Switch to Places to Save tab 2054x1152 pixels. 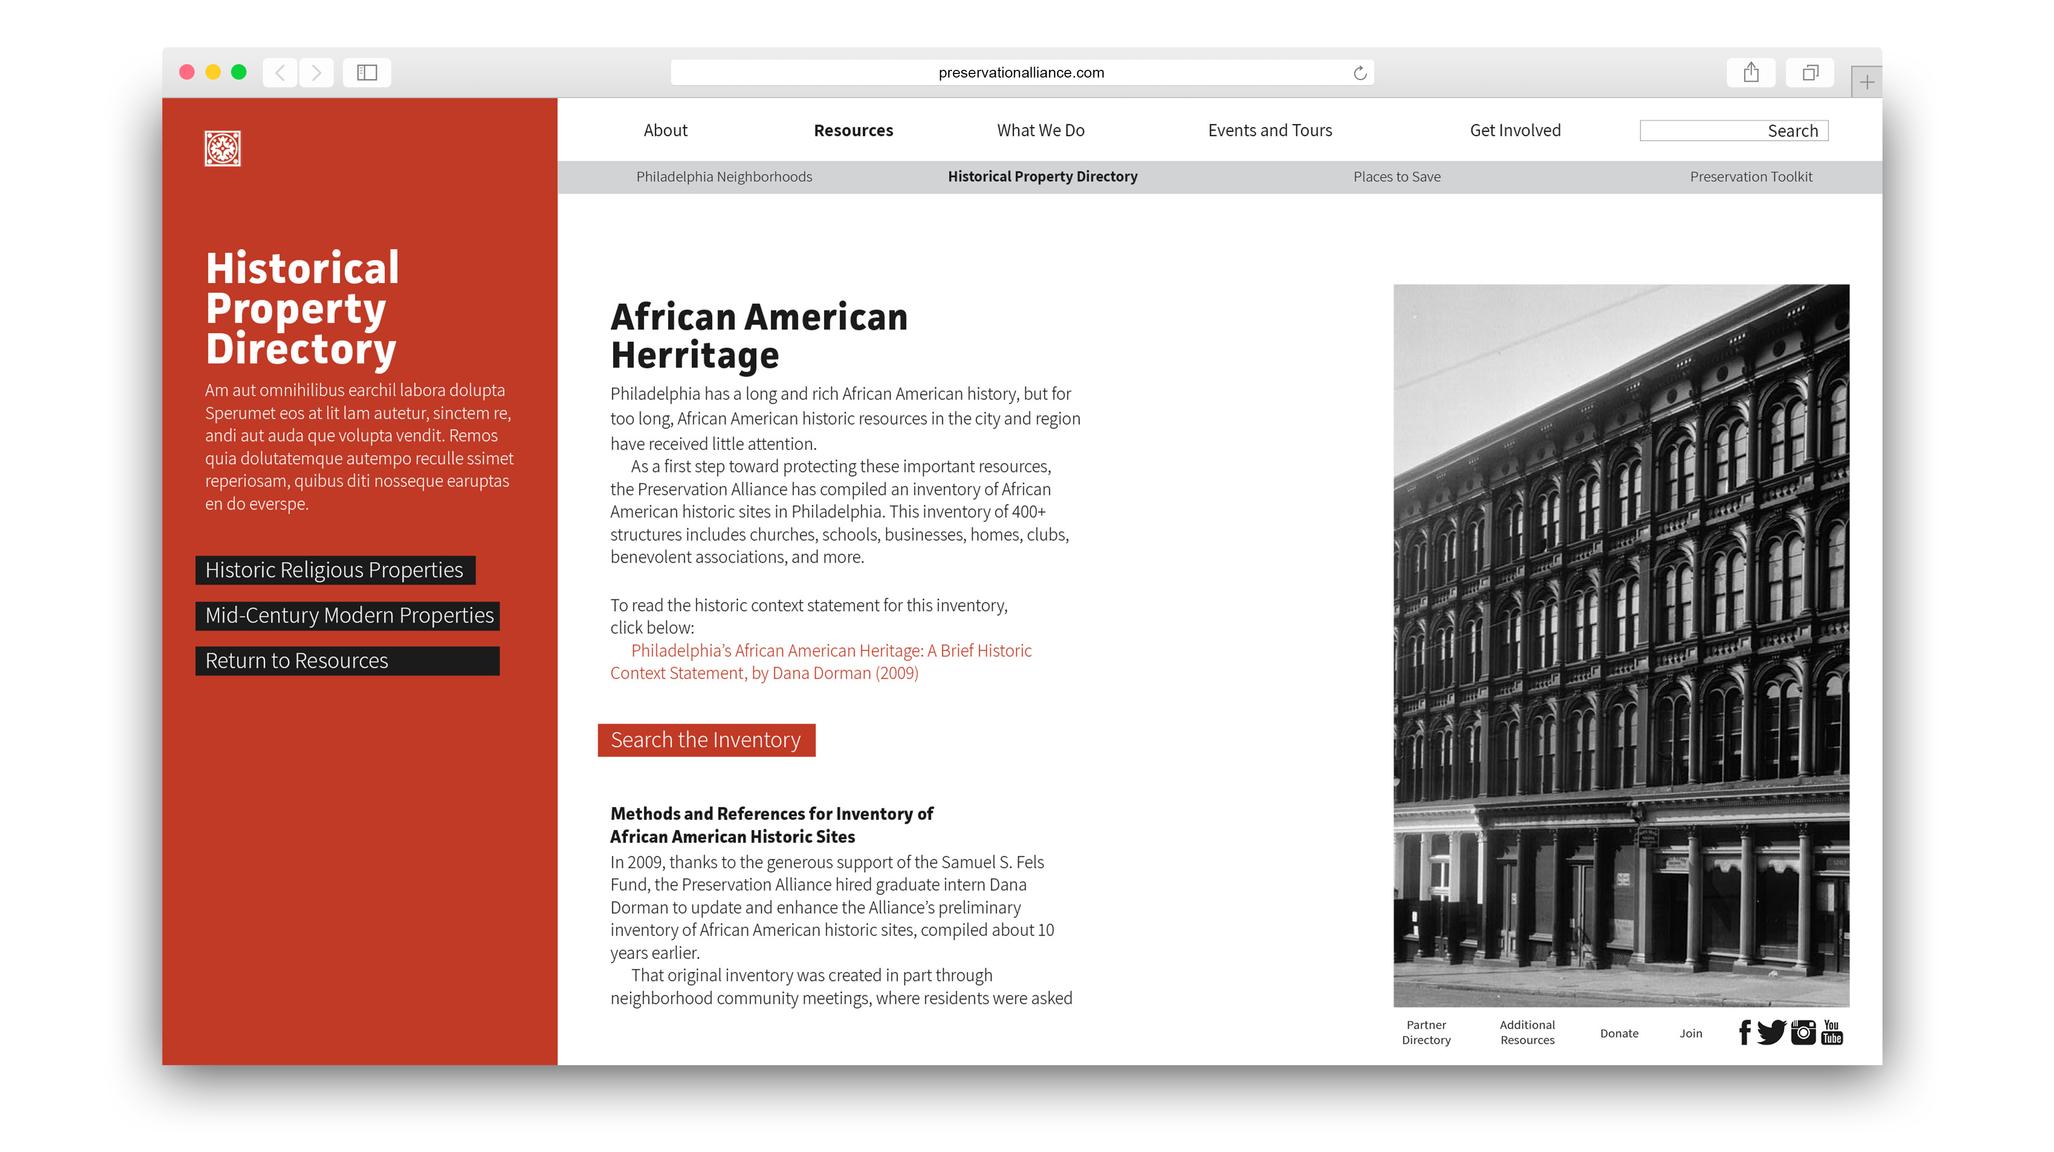[1396, 176]
